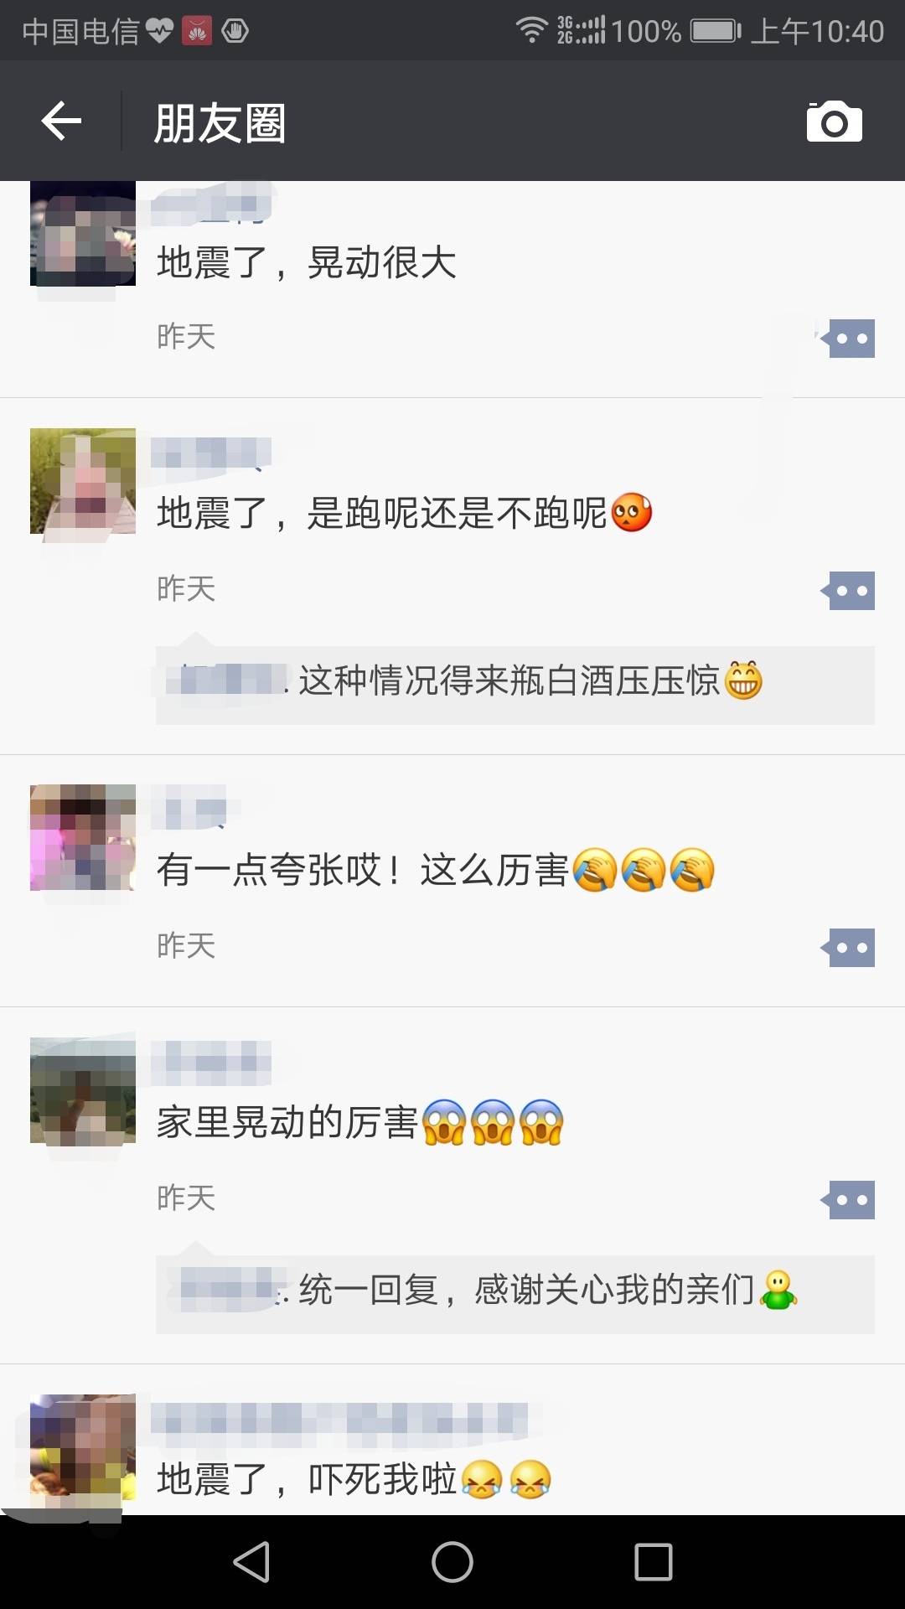
Task: Tap the Android back navigation button
Action: (251, 1562)
